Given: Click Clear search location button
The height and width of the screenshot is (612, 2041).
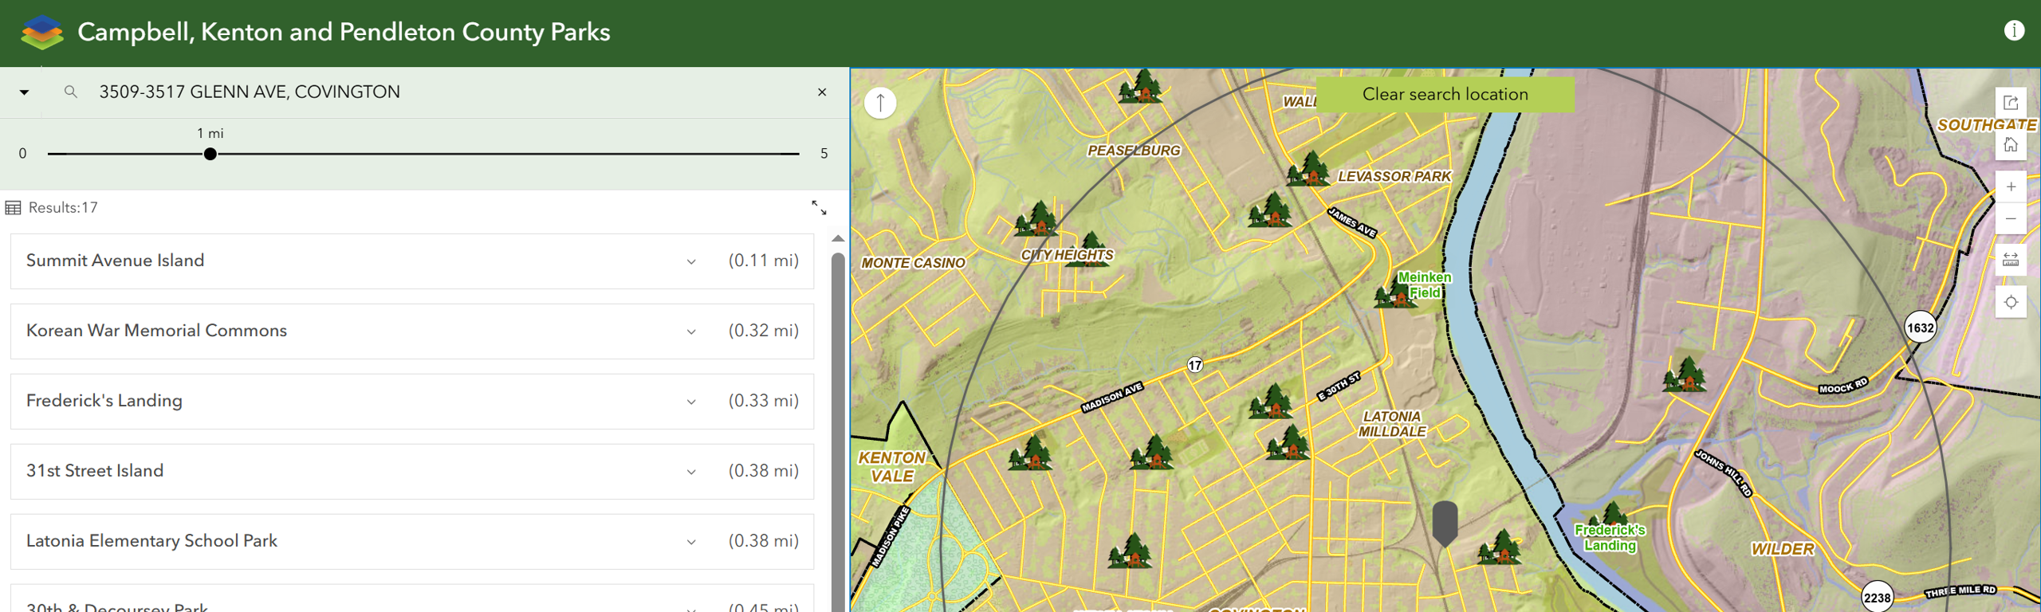Looking at the screenshot, I should coord(1445,94).
